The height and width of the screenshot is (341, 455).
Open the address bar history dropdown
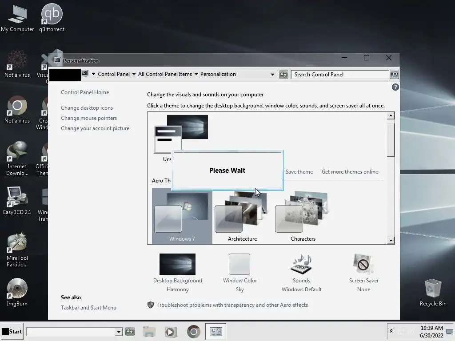[x=272, y=75]
